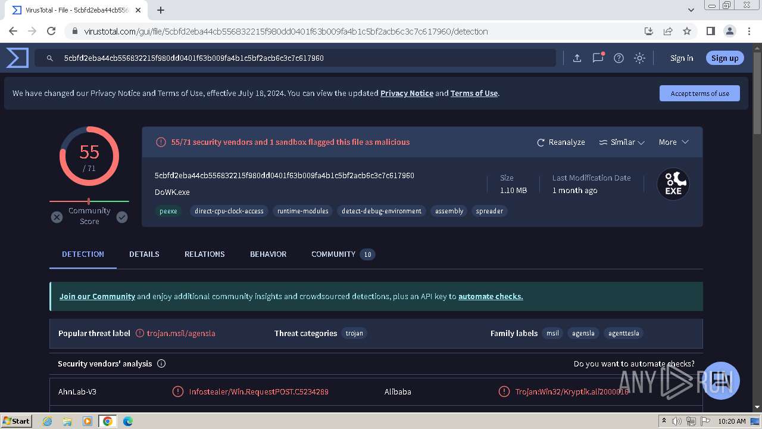Click Reanalyze file button
The width and height of the screenshot is (762, 429).
(561, 142)
